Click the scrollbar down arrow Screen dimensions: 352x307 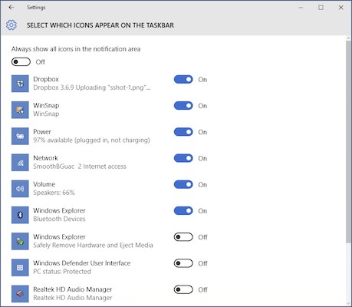click(x=348, y=303)
